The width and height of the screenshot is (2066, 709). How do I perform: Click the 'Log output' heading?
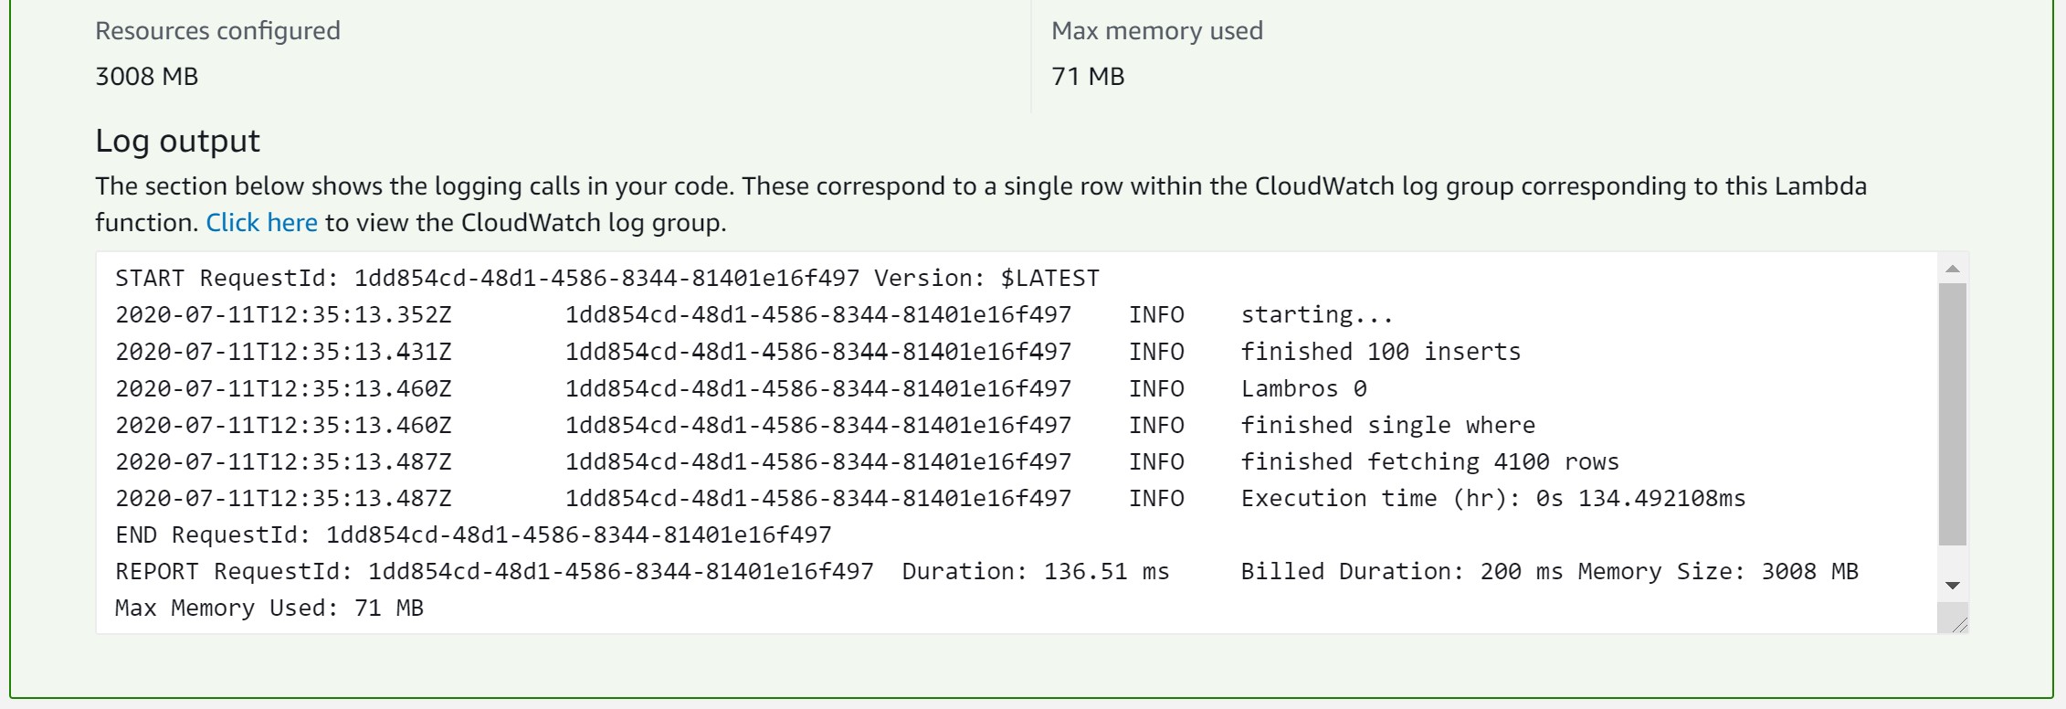pos(178,142)
